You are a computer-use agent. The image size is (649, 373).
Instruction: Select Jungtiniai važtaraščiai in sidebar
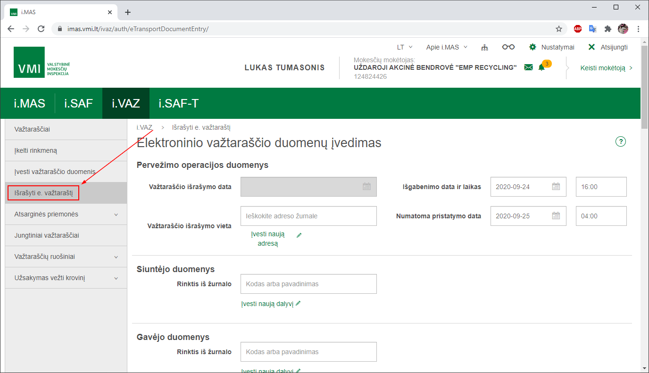pos(46,235)
